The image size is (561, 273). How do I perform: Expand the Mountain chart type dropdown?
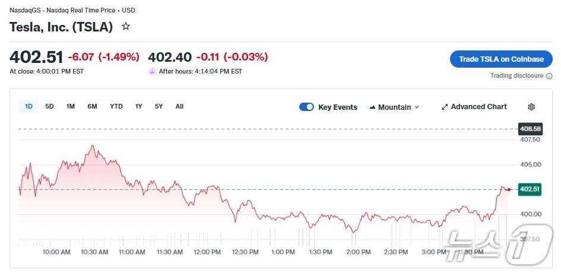pyautogui.click(x=417, y=107)
